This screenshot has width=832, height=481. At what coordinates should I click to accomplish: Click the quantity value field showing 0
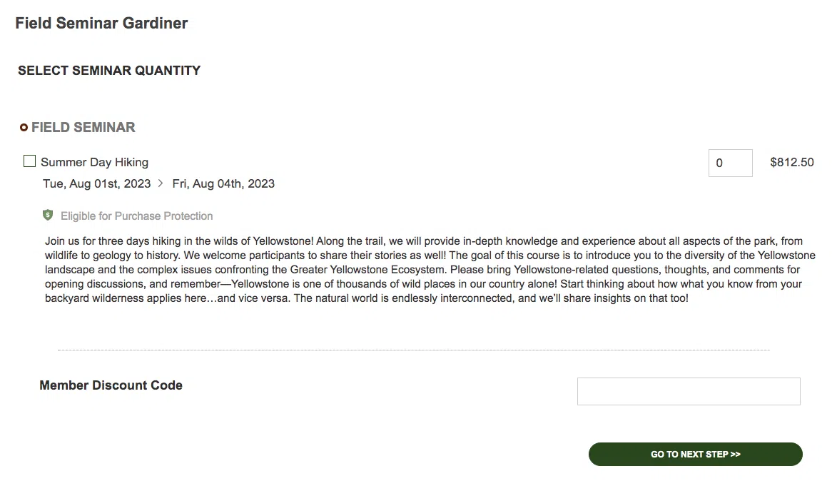point(730,163)
